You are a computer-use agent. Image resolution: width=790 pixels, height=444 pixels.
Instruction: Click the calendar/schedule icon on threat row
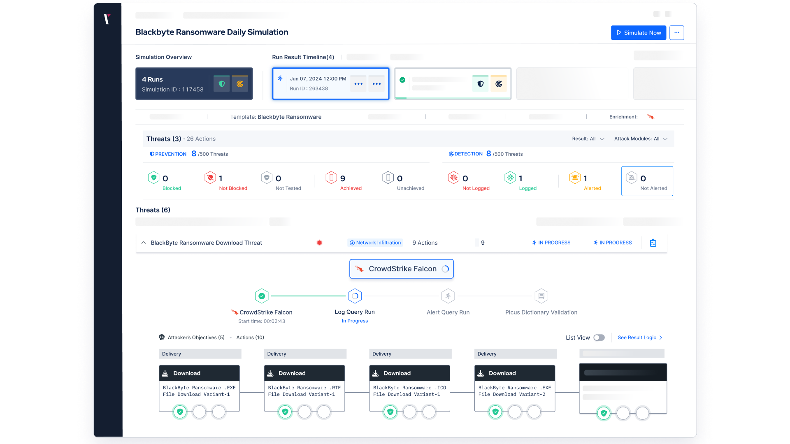pyautogui.click(x=653, y=242)
